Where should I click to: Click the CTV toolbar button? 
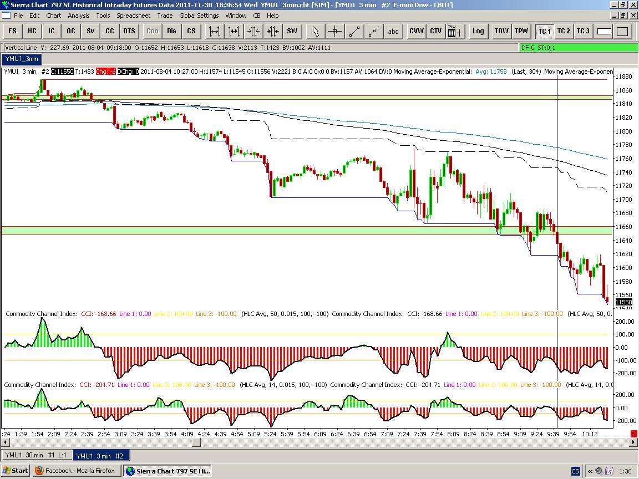coord(435,31)
